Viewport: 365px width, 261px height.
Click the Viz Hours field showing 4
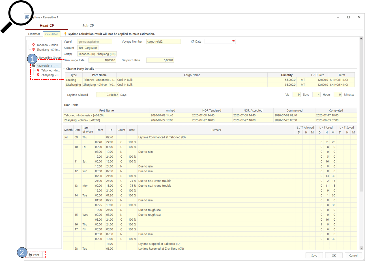[317, 95]
